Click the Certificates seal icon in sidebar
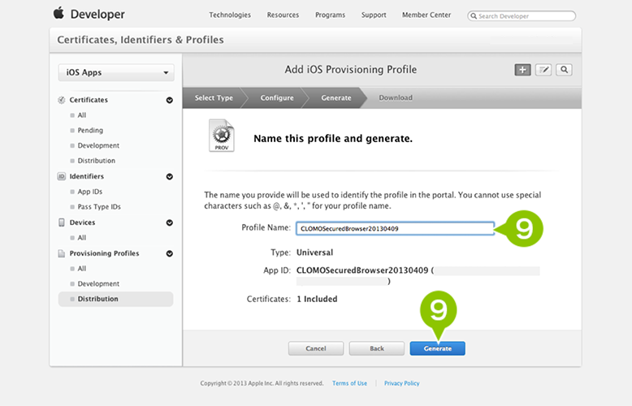 (x=61, y=100)
